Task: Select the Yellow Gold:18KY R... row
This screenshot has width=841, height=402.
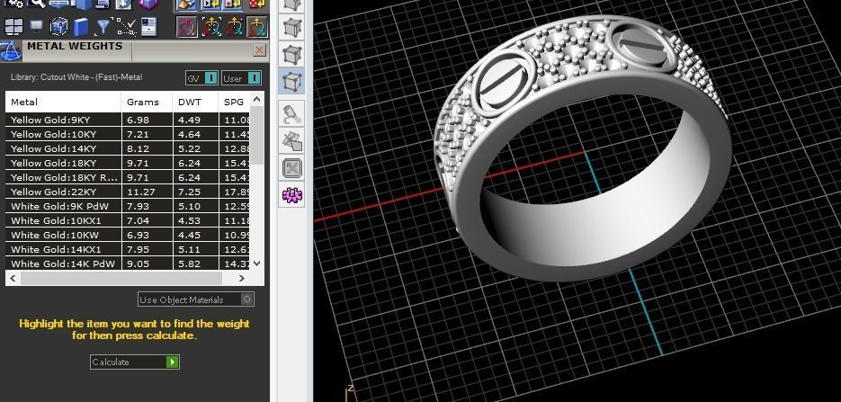Action: [x=128, y=177]
